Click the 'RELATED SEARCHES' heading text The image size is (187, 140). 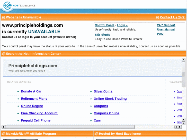point(19,82)
